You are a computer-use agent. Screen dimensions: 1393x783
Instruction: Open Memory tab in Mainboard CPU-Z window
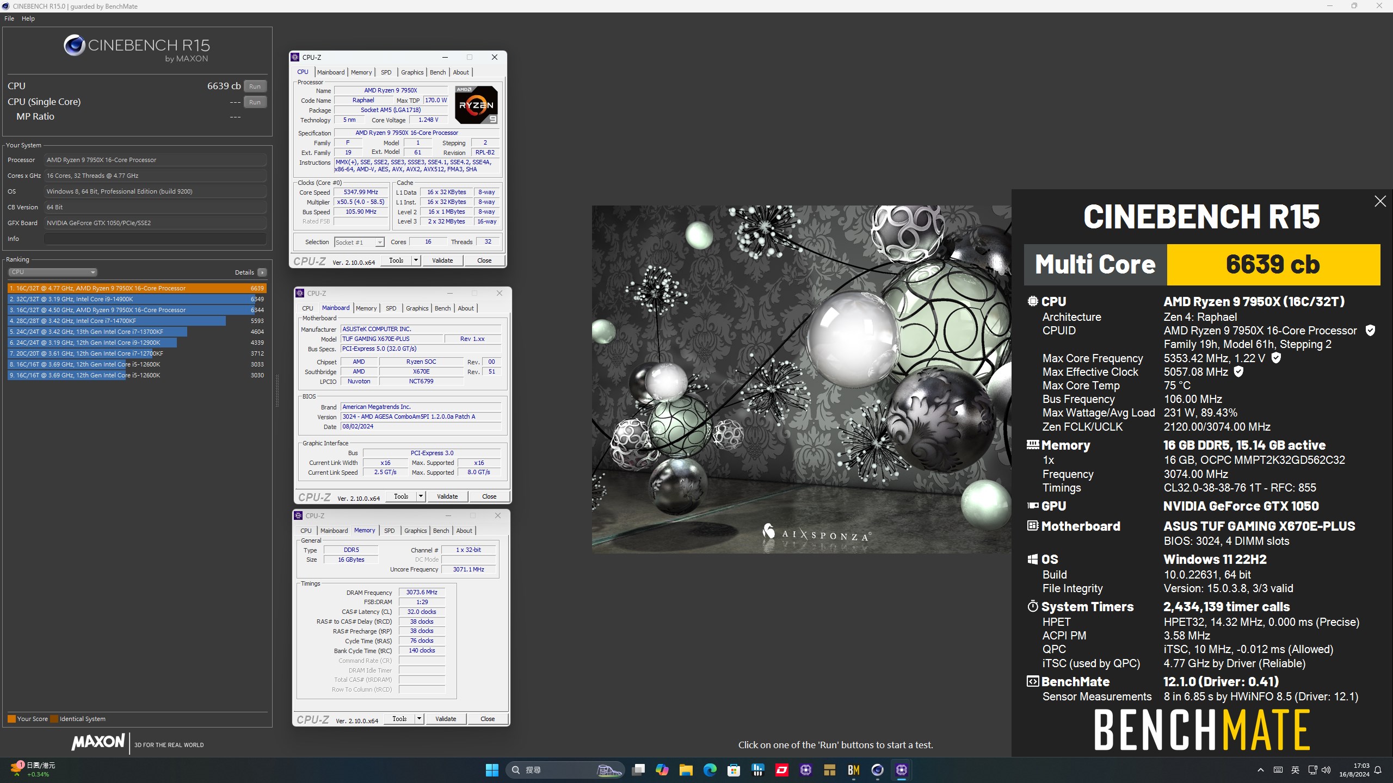click(366, 308)
